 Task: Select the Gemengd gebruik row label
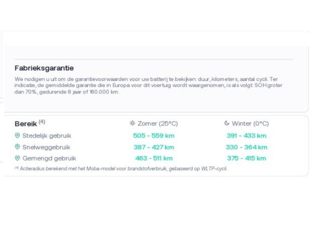[47, 158]
